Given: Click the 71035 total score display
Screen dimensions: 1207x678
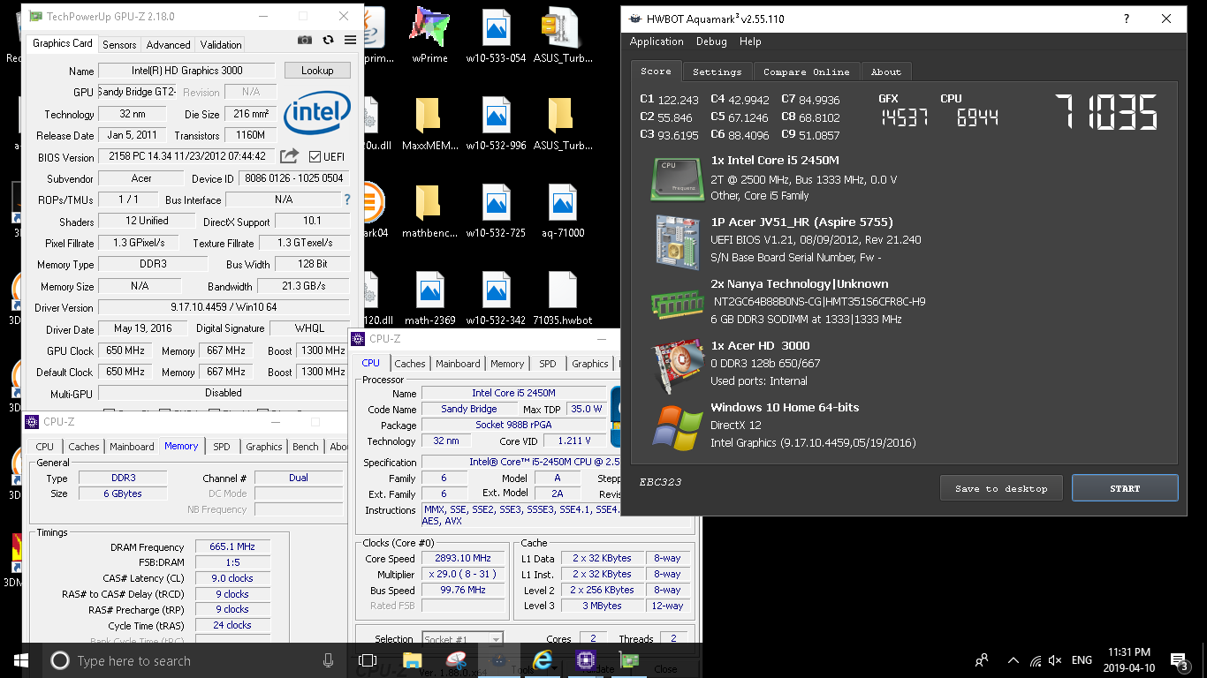Looking at the screenshot, I should (x=1108, y=113).
